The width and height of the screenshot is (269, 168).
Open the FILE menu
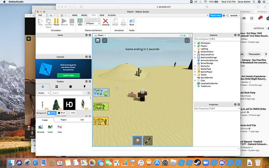(x=40, y=15)
